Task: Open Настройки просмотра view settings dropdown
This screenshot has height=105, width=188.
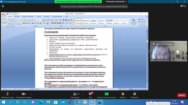Action: point(116,2)
